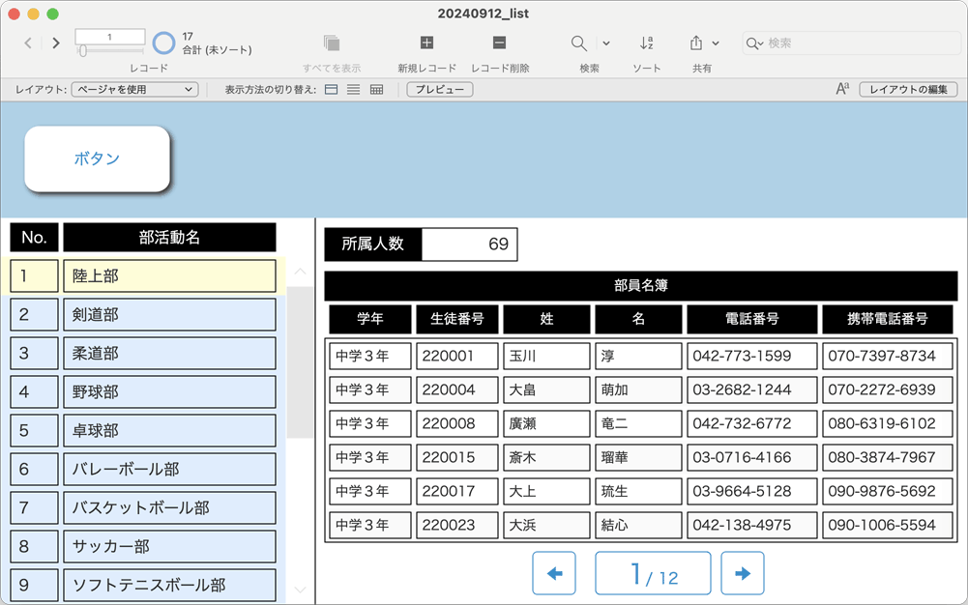
Task: Click mobile number 080-3874-7967
Action: point(887,457)
